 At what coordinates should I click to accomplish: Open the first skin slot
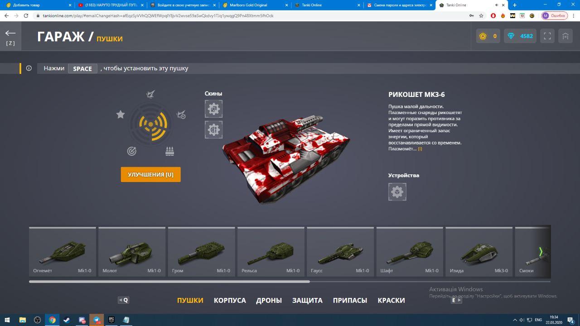click(x=213, y=109)
